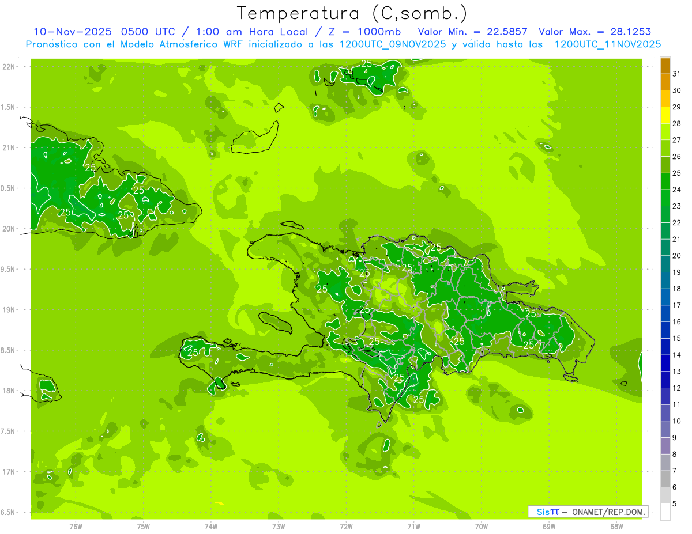Click the blue "Sis" logo text in credit box
The height and width of the screenshot is (534, 692).
pyautogui.click(x=542, y=512)
